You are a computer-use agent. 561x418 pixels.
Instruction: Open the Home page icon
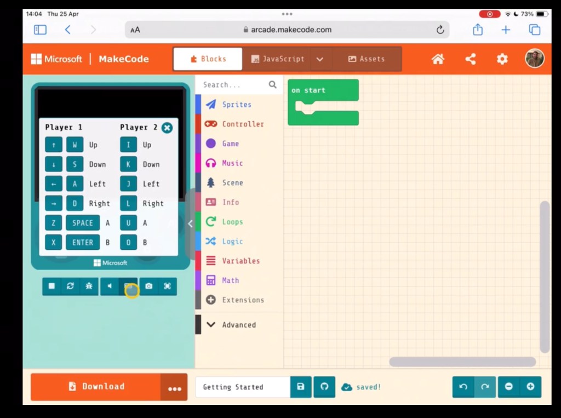pos(438,59)
